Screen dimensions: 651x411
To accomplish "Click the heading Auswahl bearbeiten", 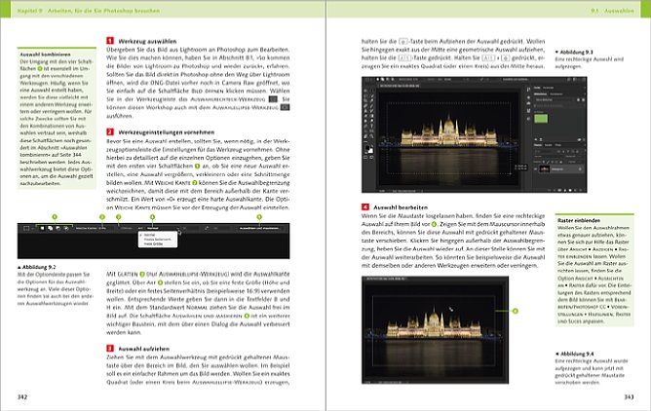I will pos(401,207).
